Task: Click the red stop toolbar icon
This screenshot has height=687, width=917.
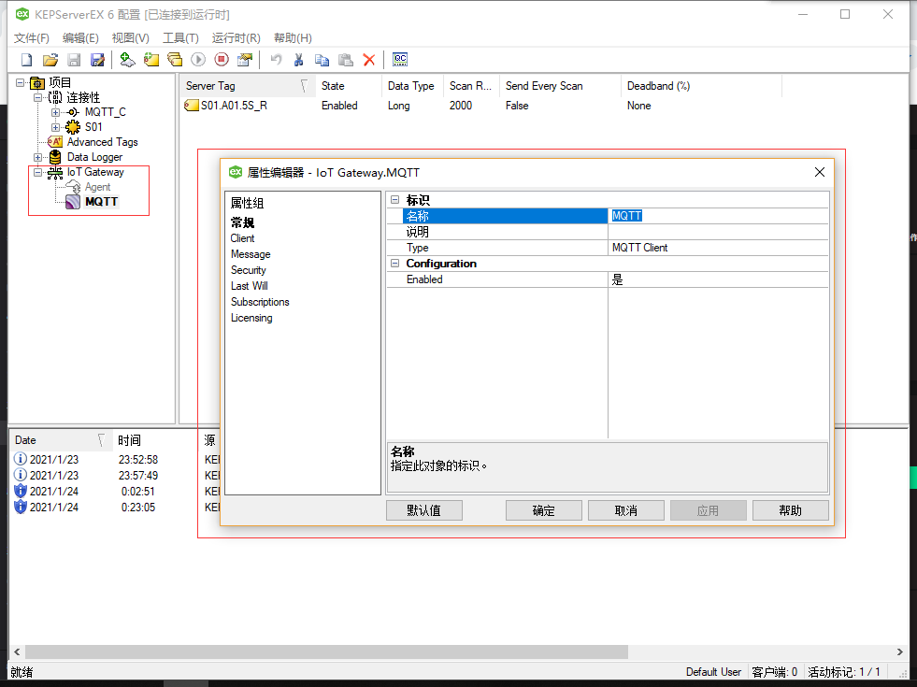Action: click(x=222, y=60)
